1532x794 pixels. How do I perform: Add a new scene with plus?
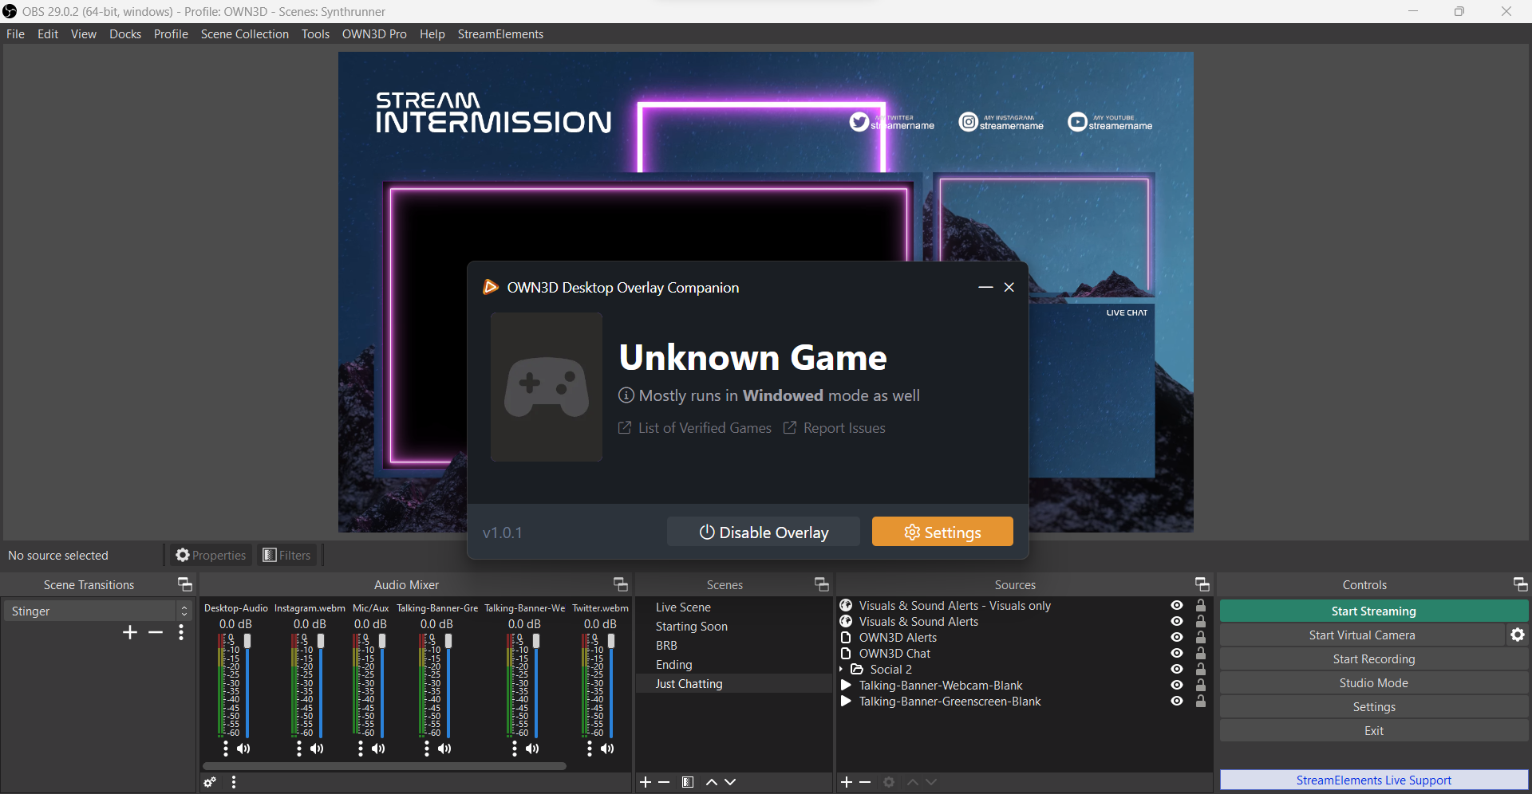click(646, 782)
